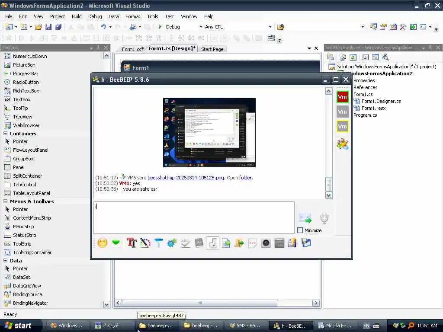This screenshot has height=332, width=443.
Task: Select the red Vm user avatar
Action: (343, 97)
